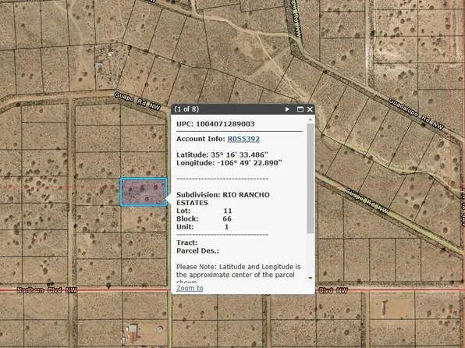The image size is (465, 348).
Task: Click the Block 66 row
Action: click(x=204, y=218)
